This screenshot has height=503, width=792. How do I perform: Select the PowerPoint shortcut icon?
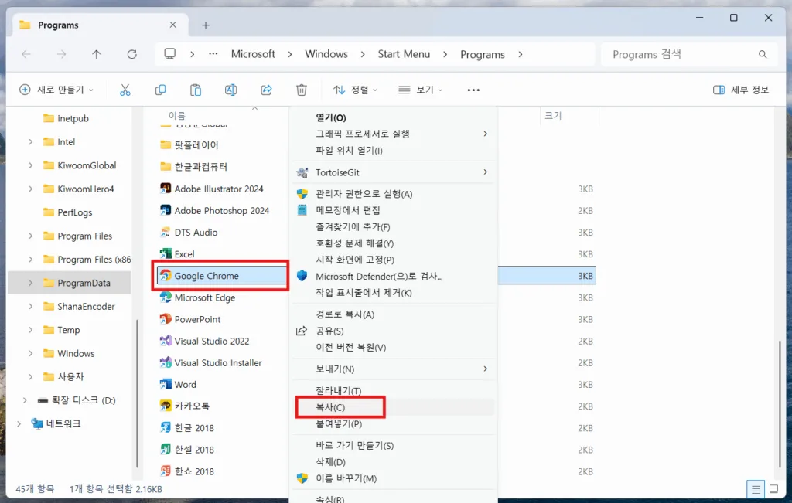coord(166,319)
